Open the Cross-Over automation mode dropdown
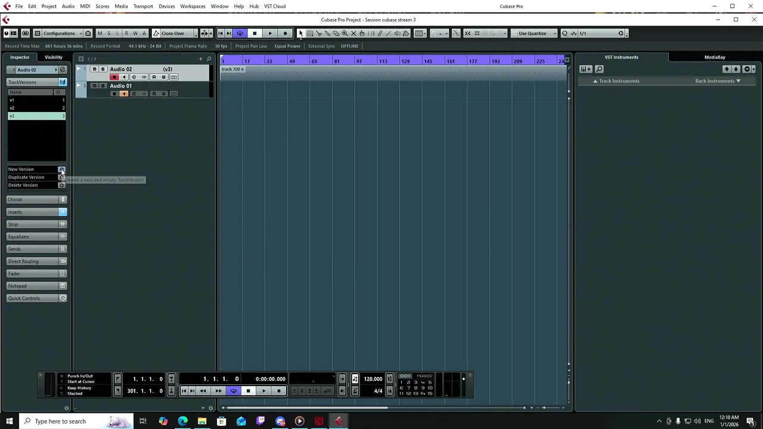This screenshot has width=763, height=429. point(174,33)
